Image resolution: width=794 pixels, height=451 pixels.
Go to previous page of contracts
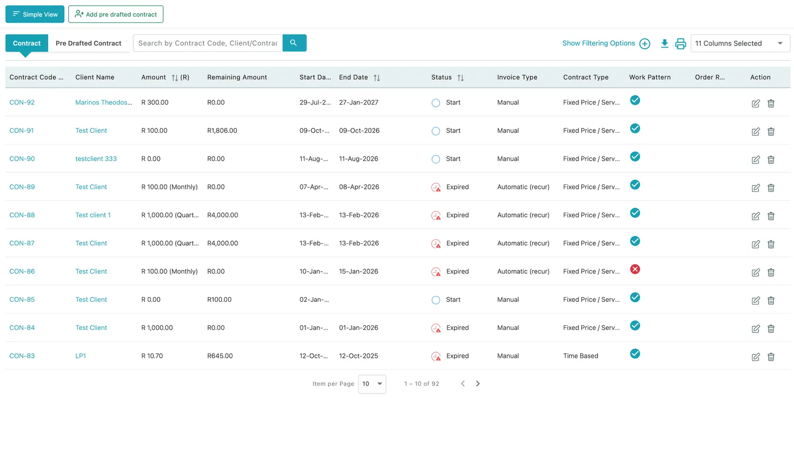pos(463,383)
